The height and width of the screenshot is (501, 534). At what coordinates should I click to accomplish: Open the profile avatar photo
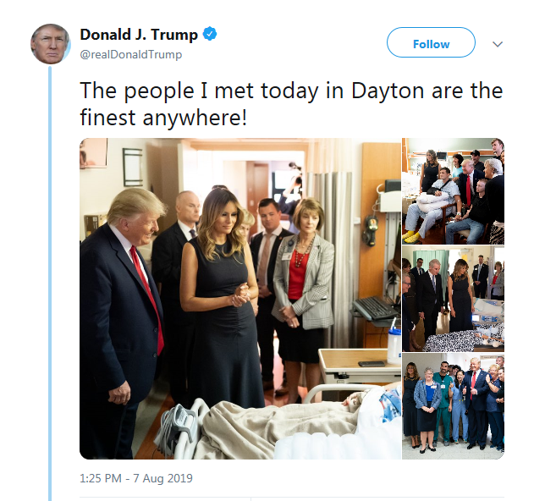coord(51,44)
